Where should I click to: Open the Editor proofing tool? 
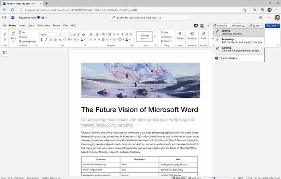tap(204, 35)
